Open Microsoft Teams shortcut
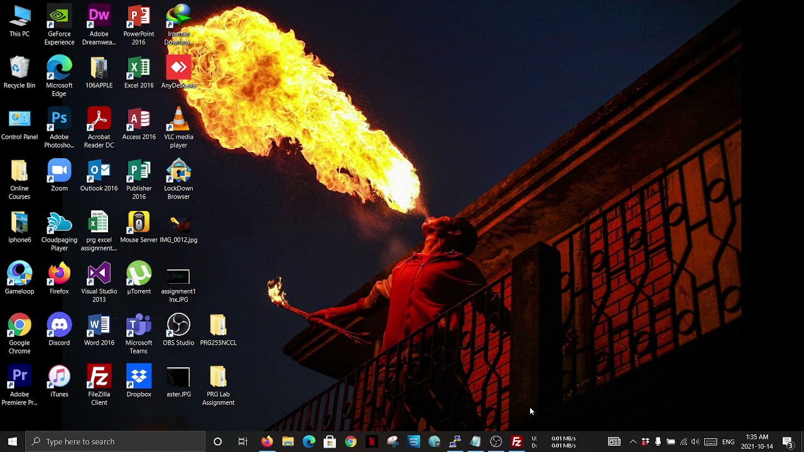Screen dimensions: 804x452 pyautogui.click(x=139, y=335)
